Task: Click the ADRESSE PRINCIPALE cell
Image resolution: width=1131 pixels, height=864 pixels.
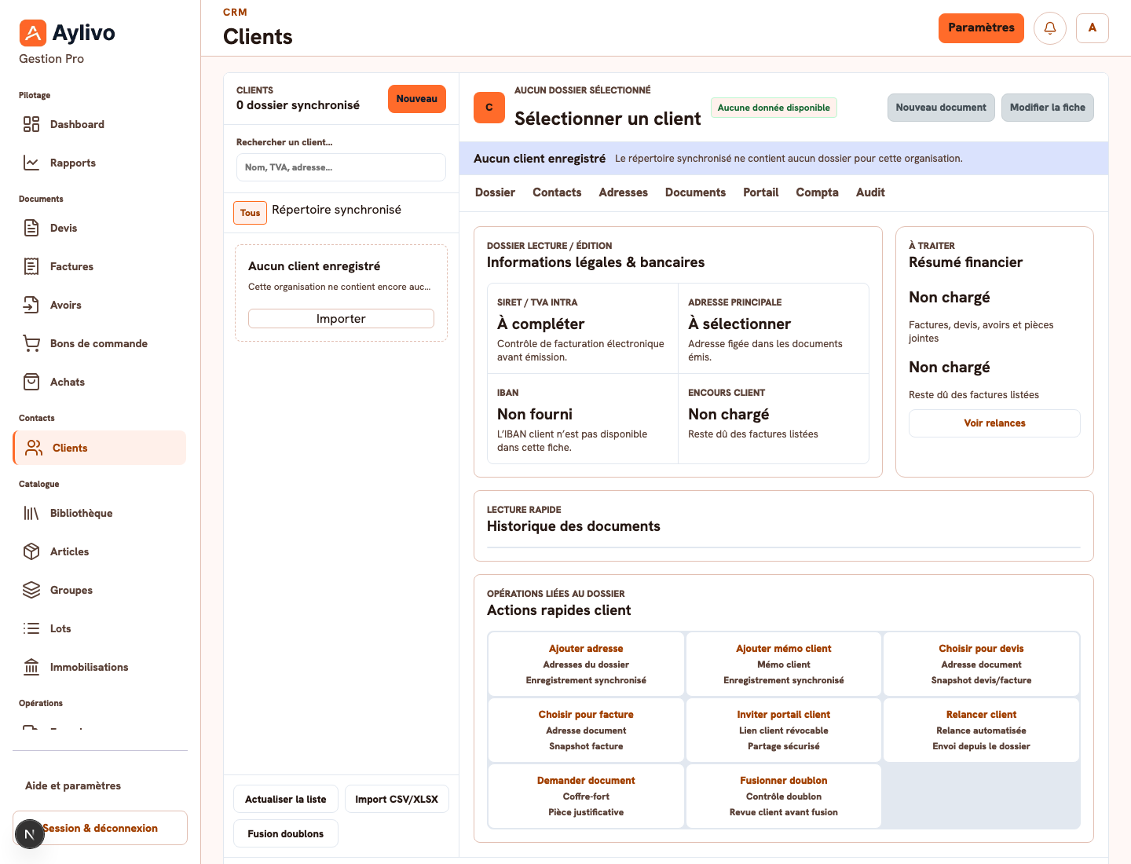Action: pyautogui.click(x=774, y=328)
